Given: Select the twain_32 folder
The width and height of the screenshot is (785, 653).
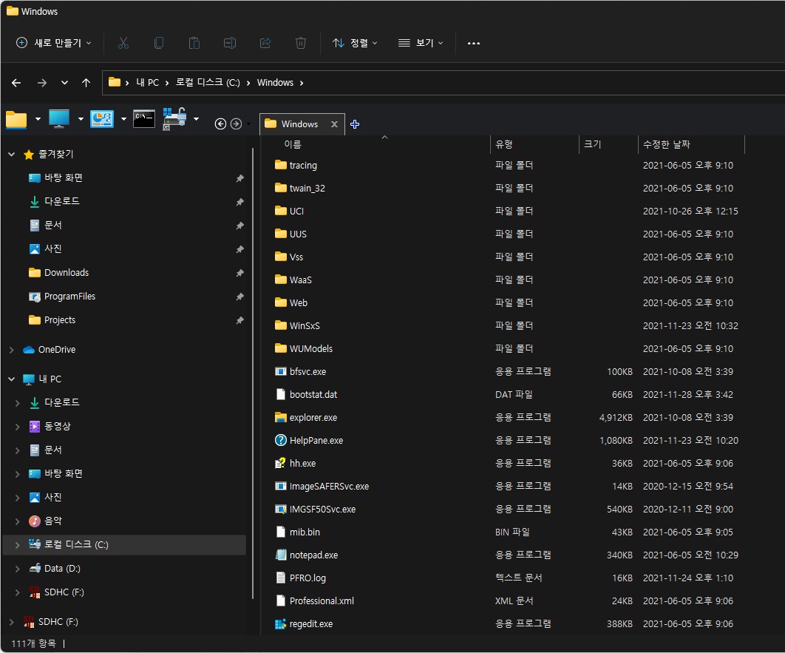Looking at the screenshot, I should [x=307, y=189].
